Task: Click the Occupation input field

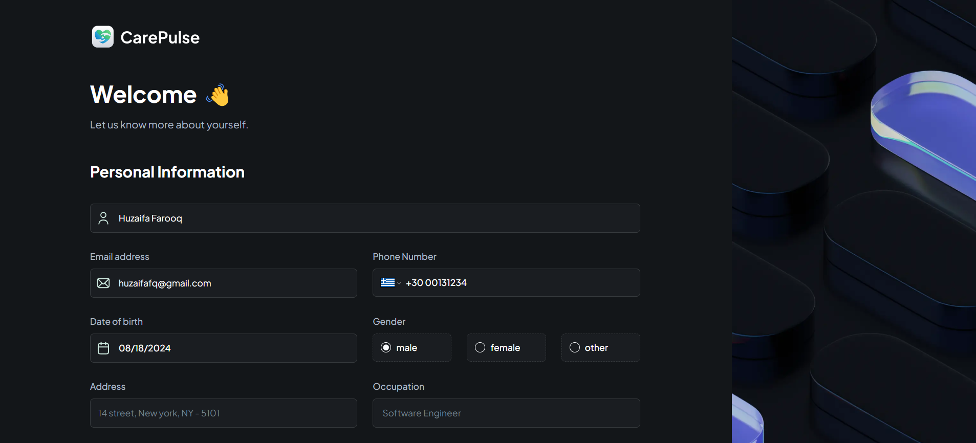Action: [x=506, y=413]
